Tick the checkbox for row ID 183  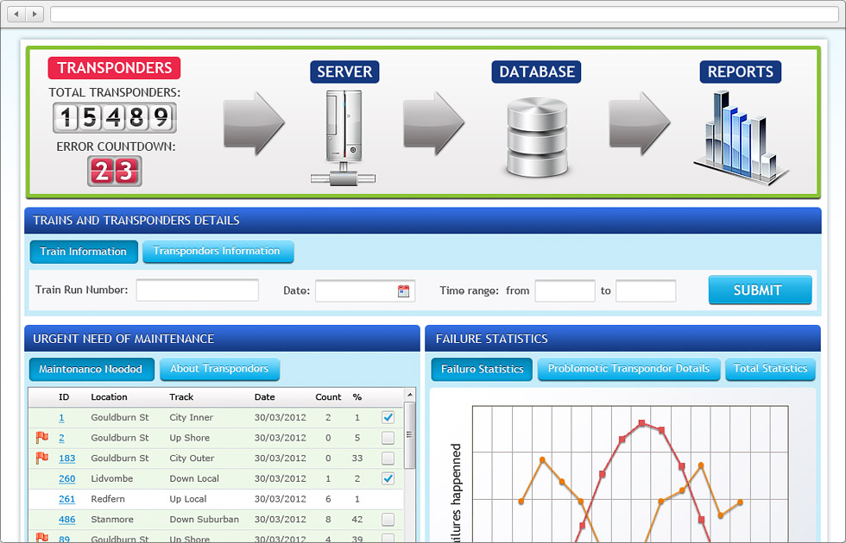[x=388, y=459]
